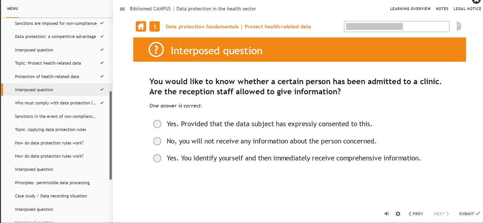Click the gray play arrow icon
This screenshot has width=483, height=223.
tap(459, 26)
